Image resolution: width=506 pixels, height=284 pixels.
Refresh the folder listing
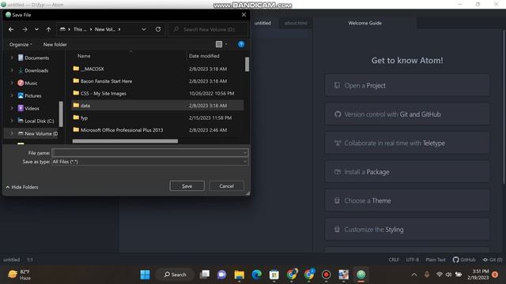pyautogui.click(x=158, y=29)
